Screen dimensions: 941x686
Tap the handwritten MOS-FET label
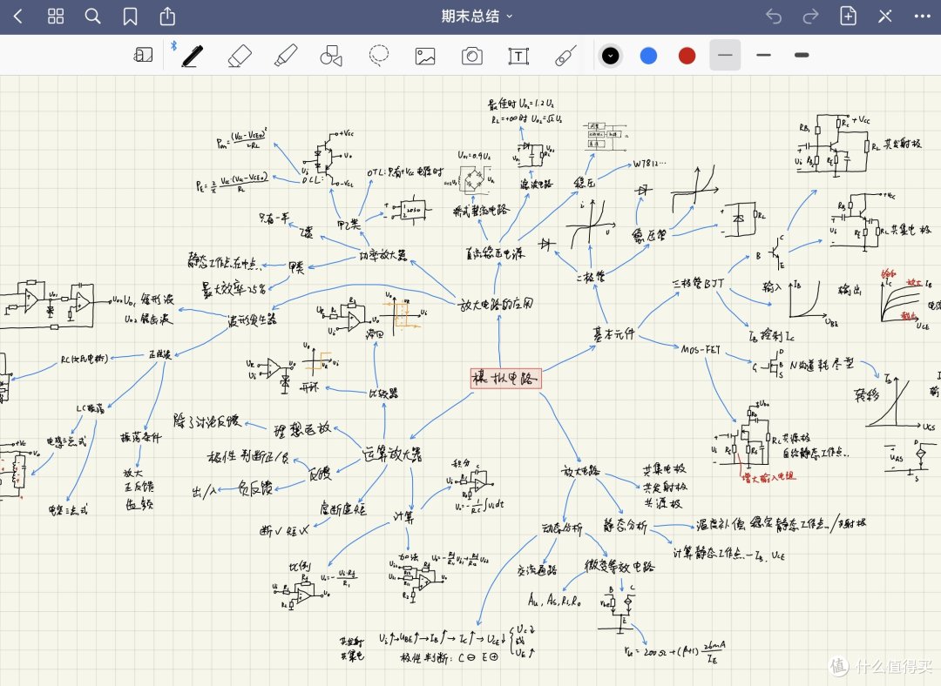click(701, 349)
